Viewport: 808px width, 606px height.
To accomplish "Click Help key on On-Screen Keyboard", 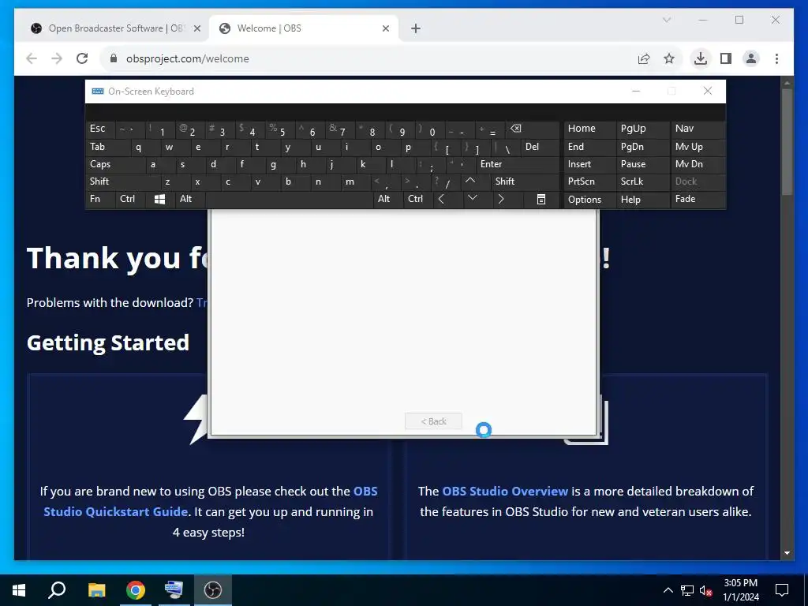I will pyautogui.click(x=642, y=200).
